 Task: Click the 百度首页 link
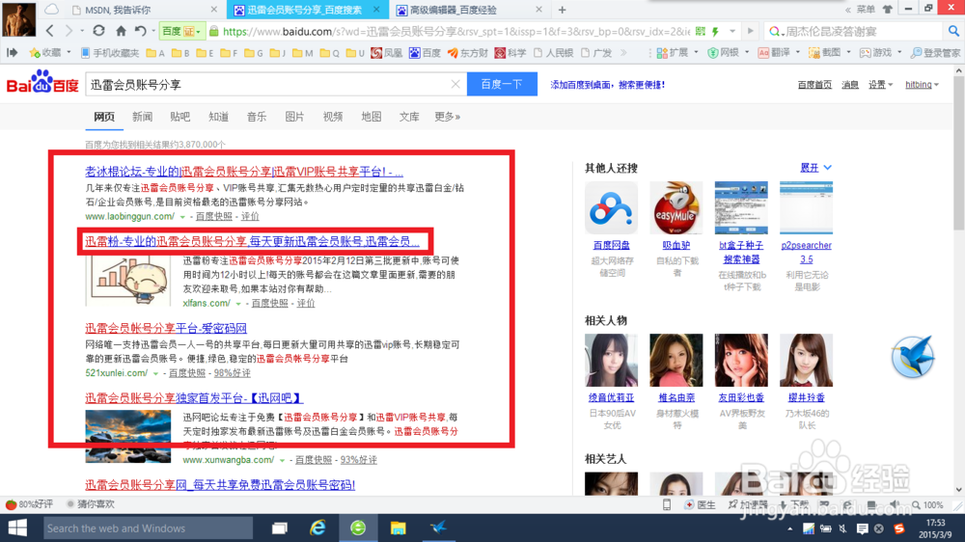tap(814, 85)
